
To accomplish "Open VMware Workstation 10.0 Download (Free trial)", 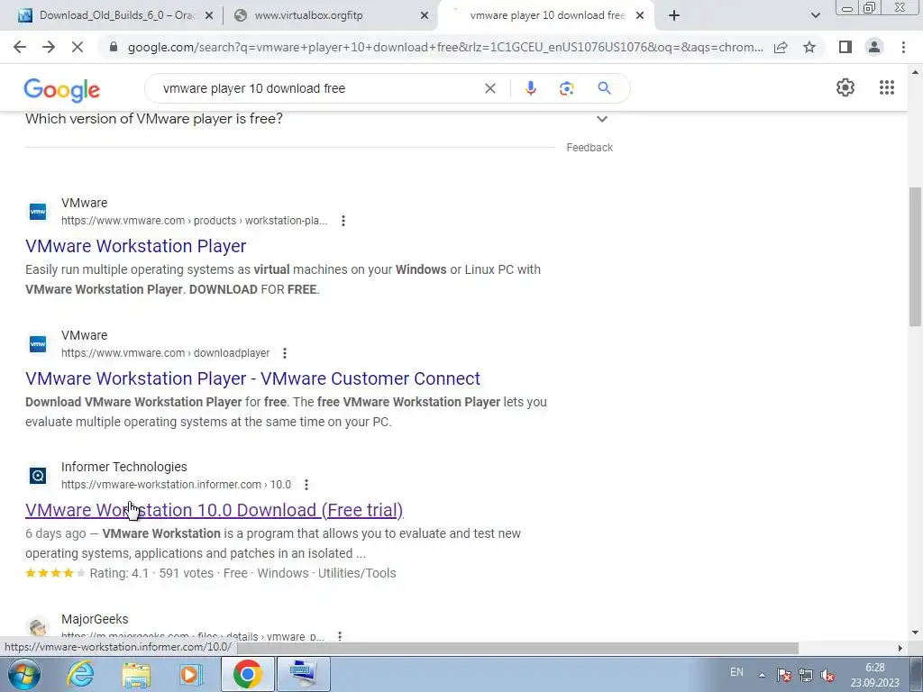I will [x=215, y=510].
